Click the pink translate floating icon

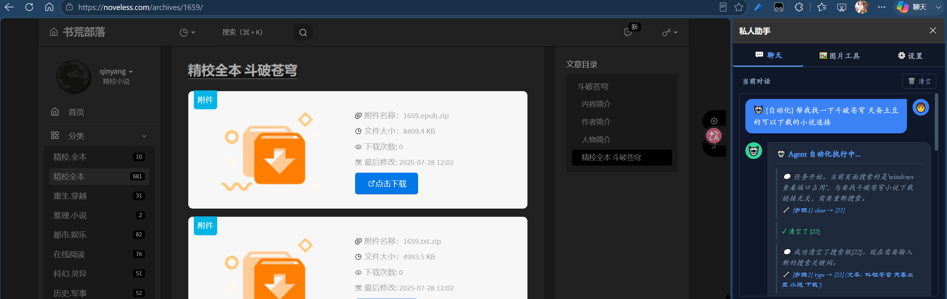tap(713, 136)
